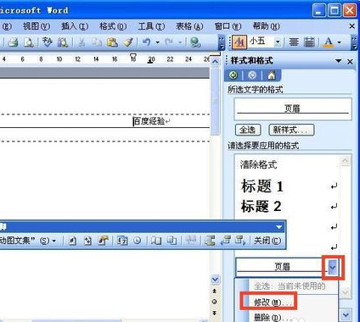Open Format Page Number in header toolbar
Viewport: 360px width, 322px height.
(104, 241)
